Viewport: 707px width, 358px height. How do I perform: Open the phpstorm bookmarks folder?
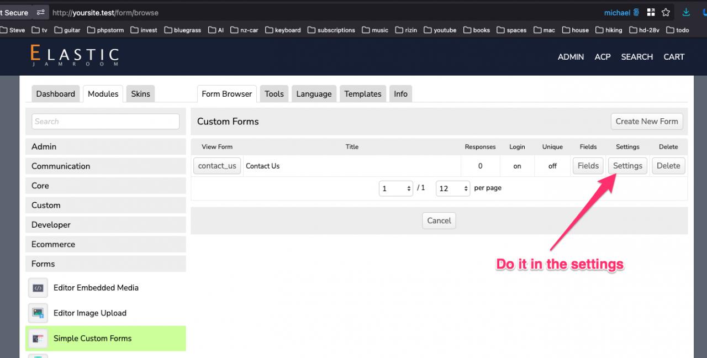tap(105, 30)
